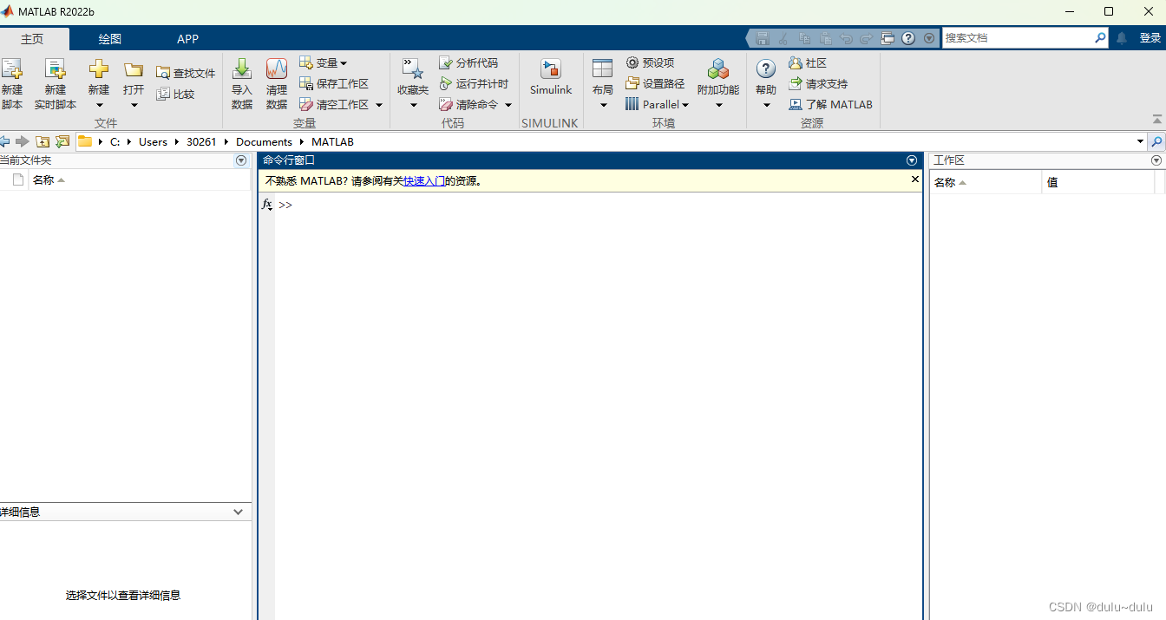Click the notification bell icon
This screenshot has width=1166, height=620.
pos(1122,38)
